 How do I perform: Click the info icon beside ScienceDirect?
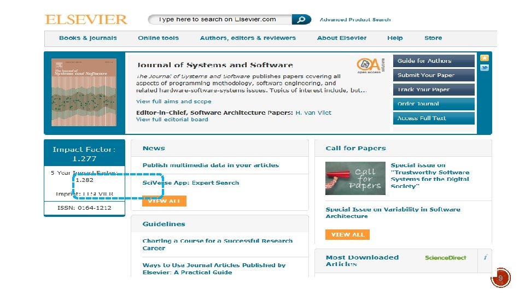pyautogui.click(x=485, y=257)
